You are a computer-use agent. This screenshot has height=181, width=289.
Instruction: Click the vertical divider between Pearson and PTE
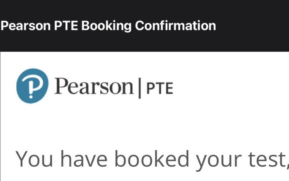[139, 87]
